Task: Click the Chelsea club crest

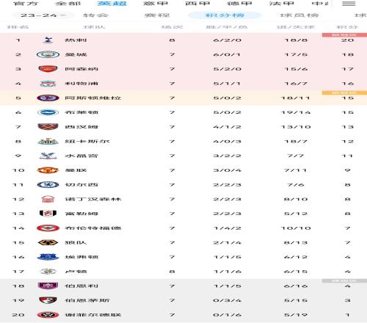Action: click(x=48, y=184)
